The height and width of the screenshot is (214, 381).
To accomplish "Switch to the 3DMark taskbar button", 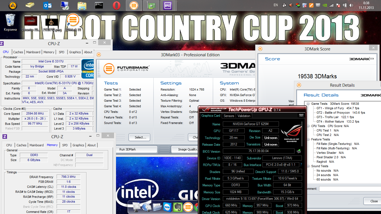I will (x=134, y=5).
